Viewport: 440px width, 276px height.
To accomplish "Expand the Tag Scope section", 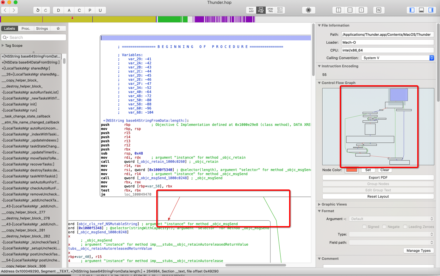I will click(x=3, y=45).
